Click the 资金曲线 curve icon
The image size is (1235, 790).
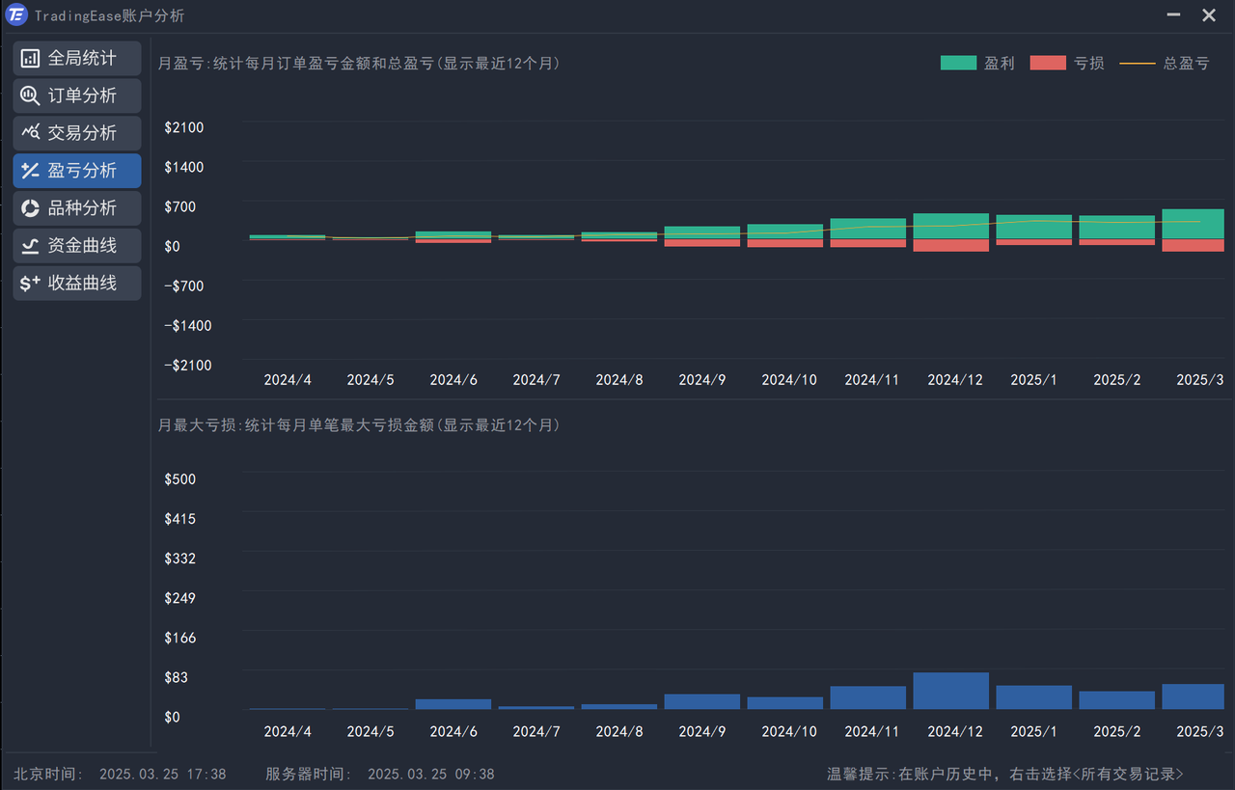coord(31,246)
